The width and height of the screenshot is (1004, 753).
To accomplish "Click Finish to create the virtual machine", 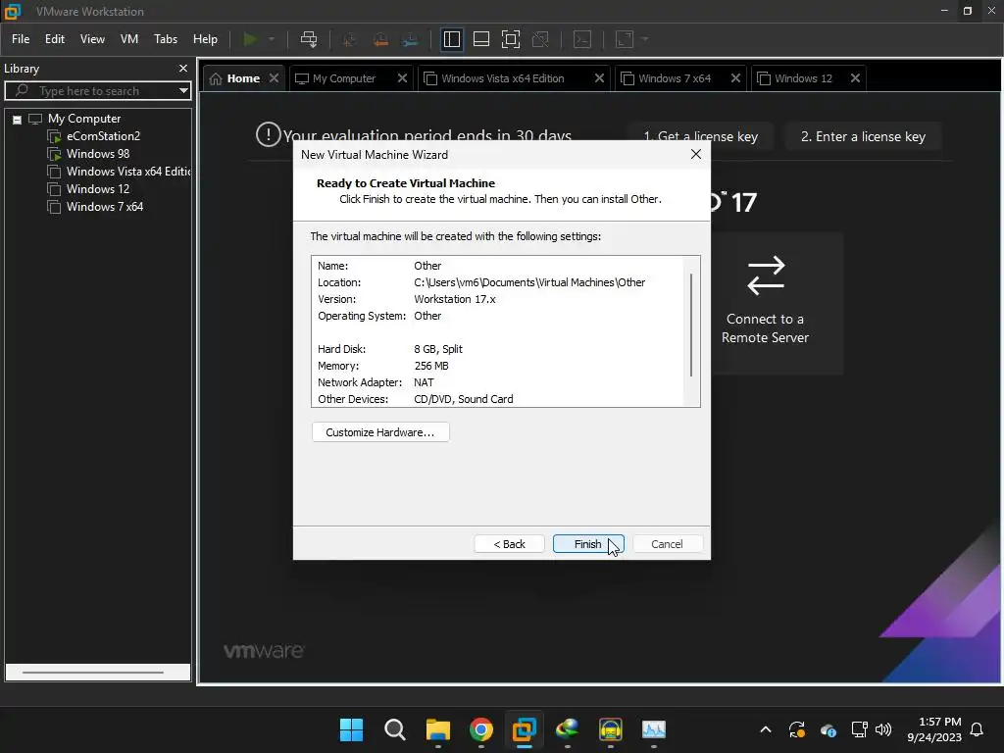I will tap(588, 544).
